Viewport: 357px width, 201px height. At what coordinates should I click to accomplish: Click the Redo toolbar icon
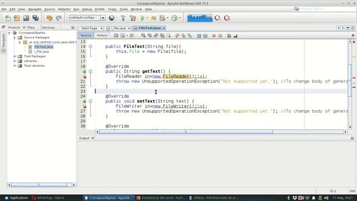click(59, 18)
